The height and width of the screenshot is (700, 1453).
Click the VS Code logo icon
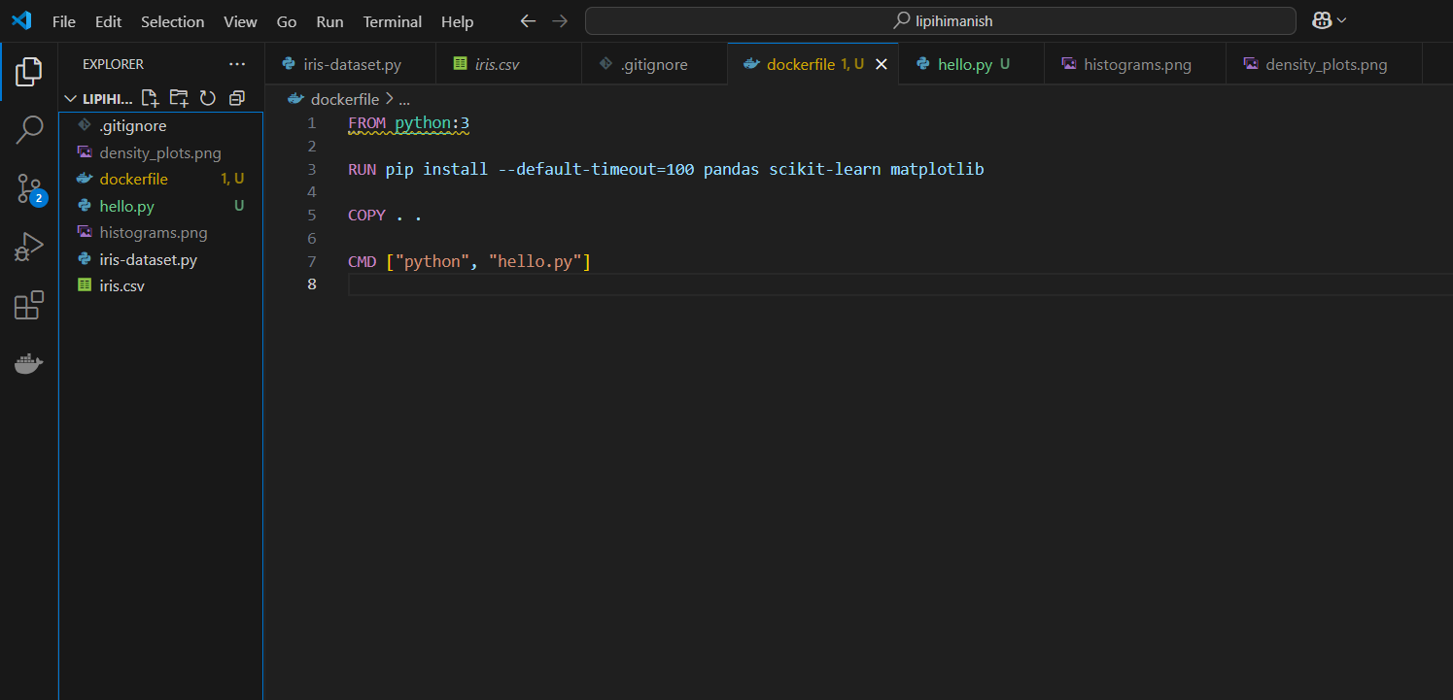pyautogui.click(x=21, y=20)
